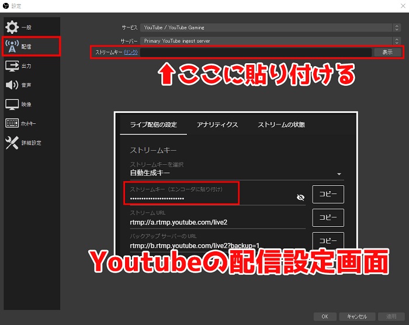Open the General settings gear icon
The width and height of the screenshot is (409, 325).
[12, 27]
